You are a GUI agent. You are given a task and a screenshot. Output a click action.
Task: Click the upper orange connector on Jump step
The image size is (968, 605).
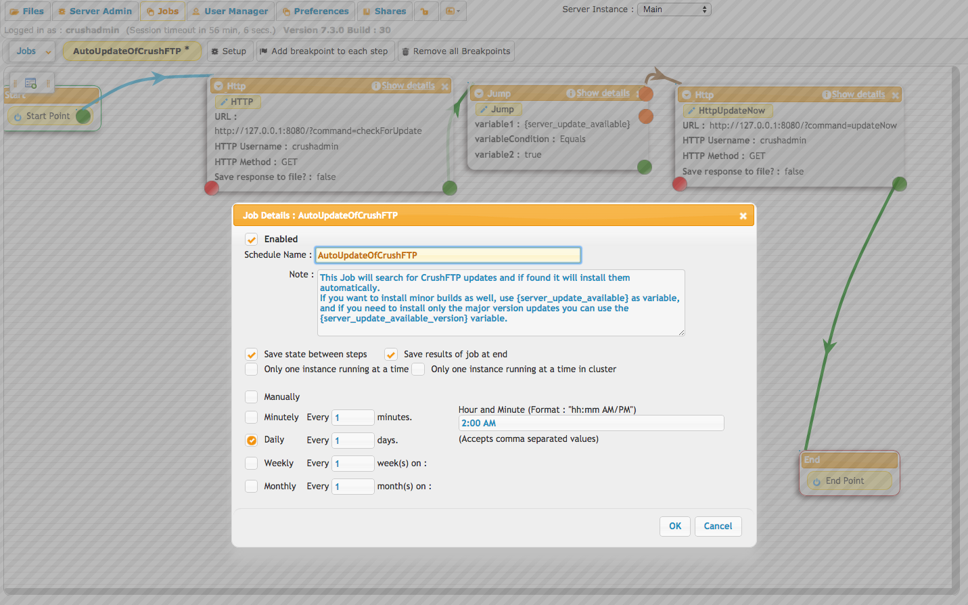[x=646, y=93]
